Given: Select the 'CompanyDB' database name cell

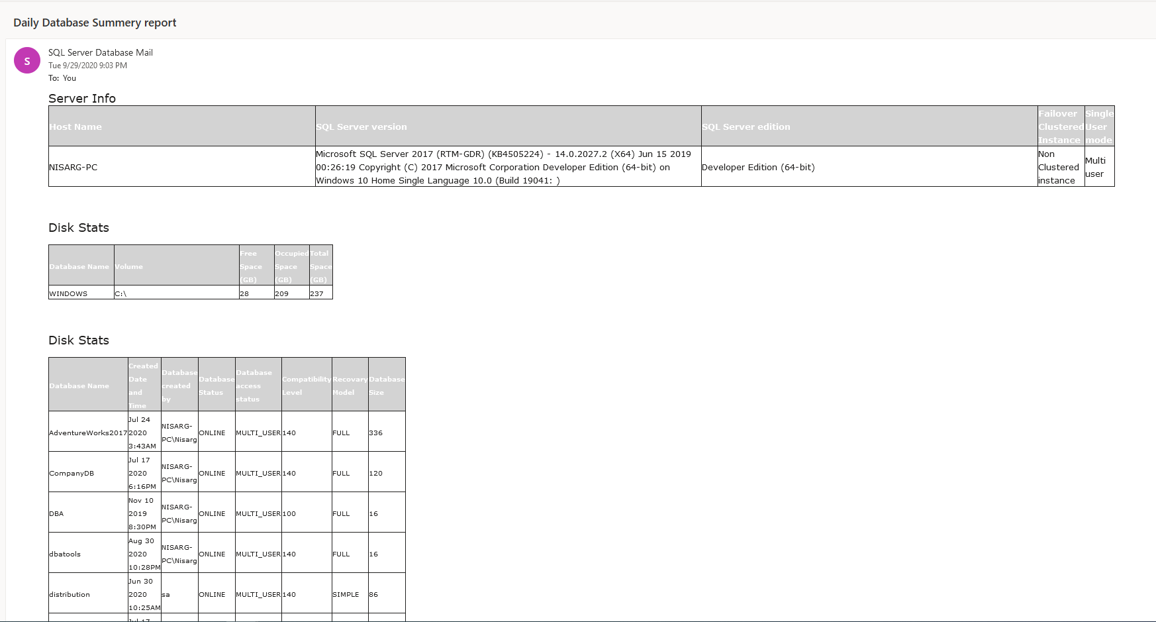Looking at the screenshot, I should click(x=88, y=472).
